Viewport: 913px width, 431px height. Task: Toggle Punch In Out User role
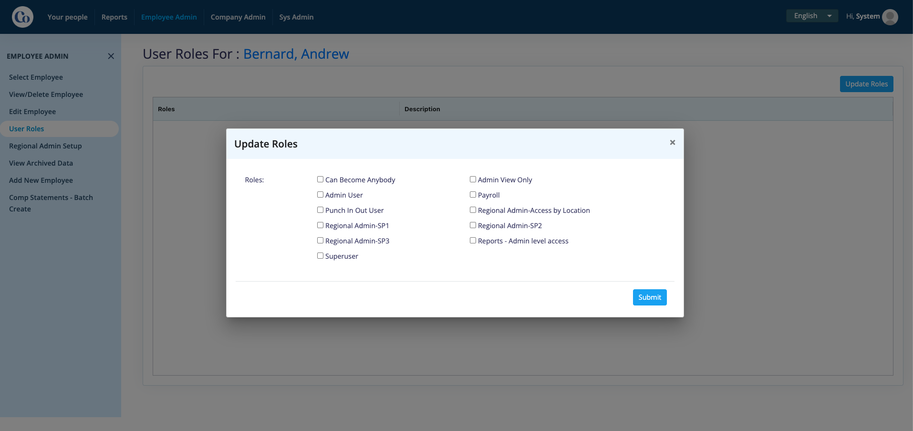click(320, 210)
